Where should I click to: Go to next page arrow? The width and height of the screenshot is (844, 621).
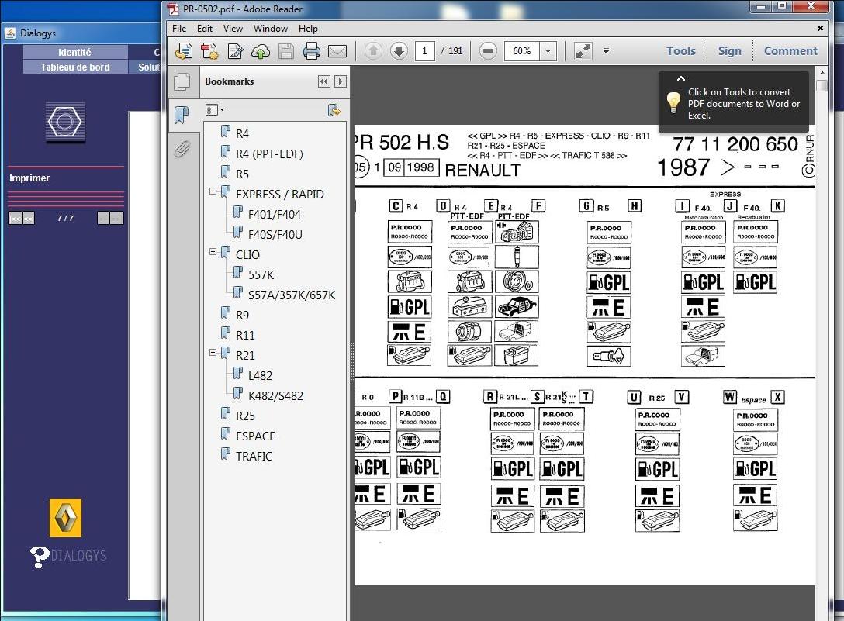(x=399, y=51)
